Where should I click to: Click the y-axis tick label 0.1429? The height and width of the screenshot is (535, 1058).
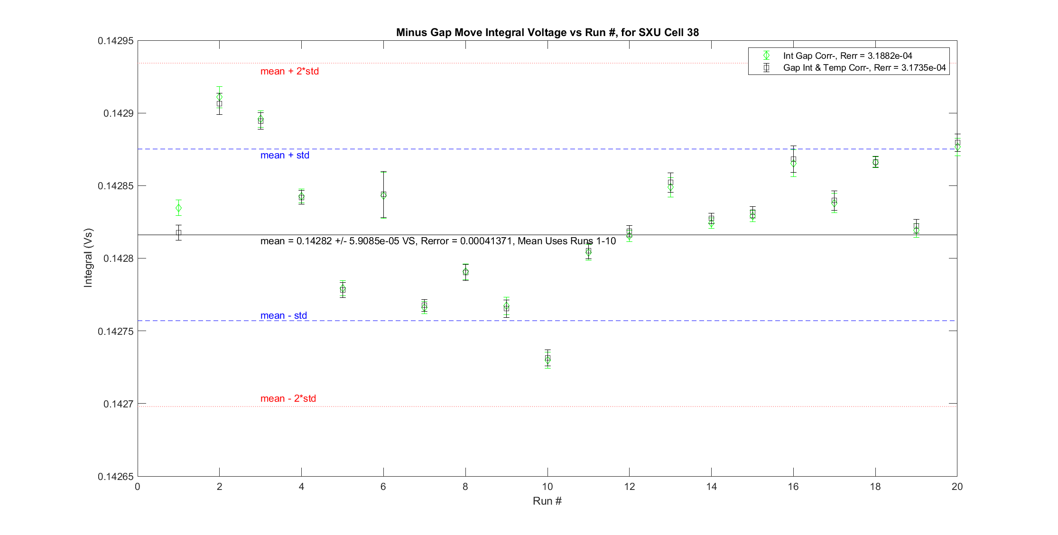pyautogui.click(x=119, y=113)
